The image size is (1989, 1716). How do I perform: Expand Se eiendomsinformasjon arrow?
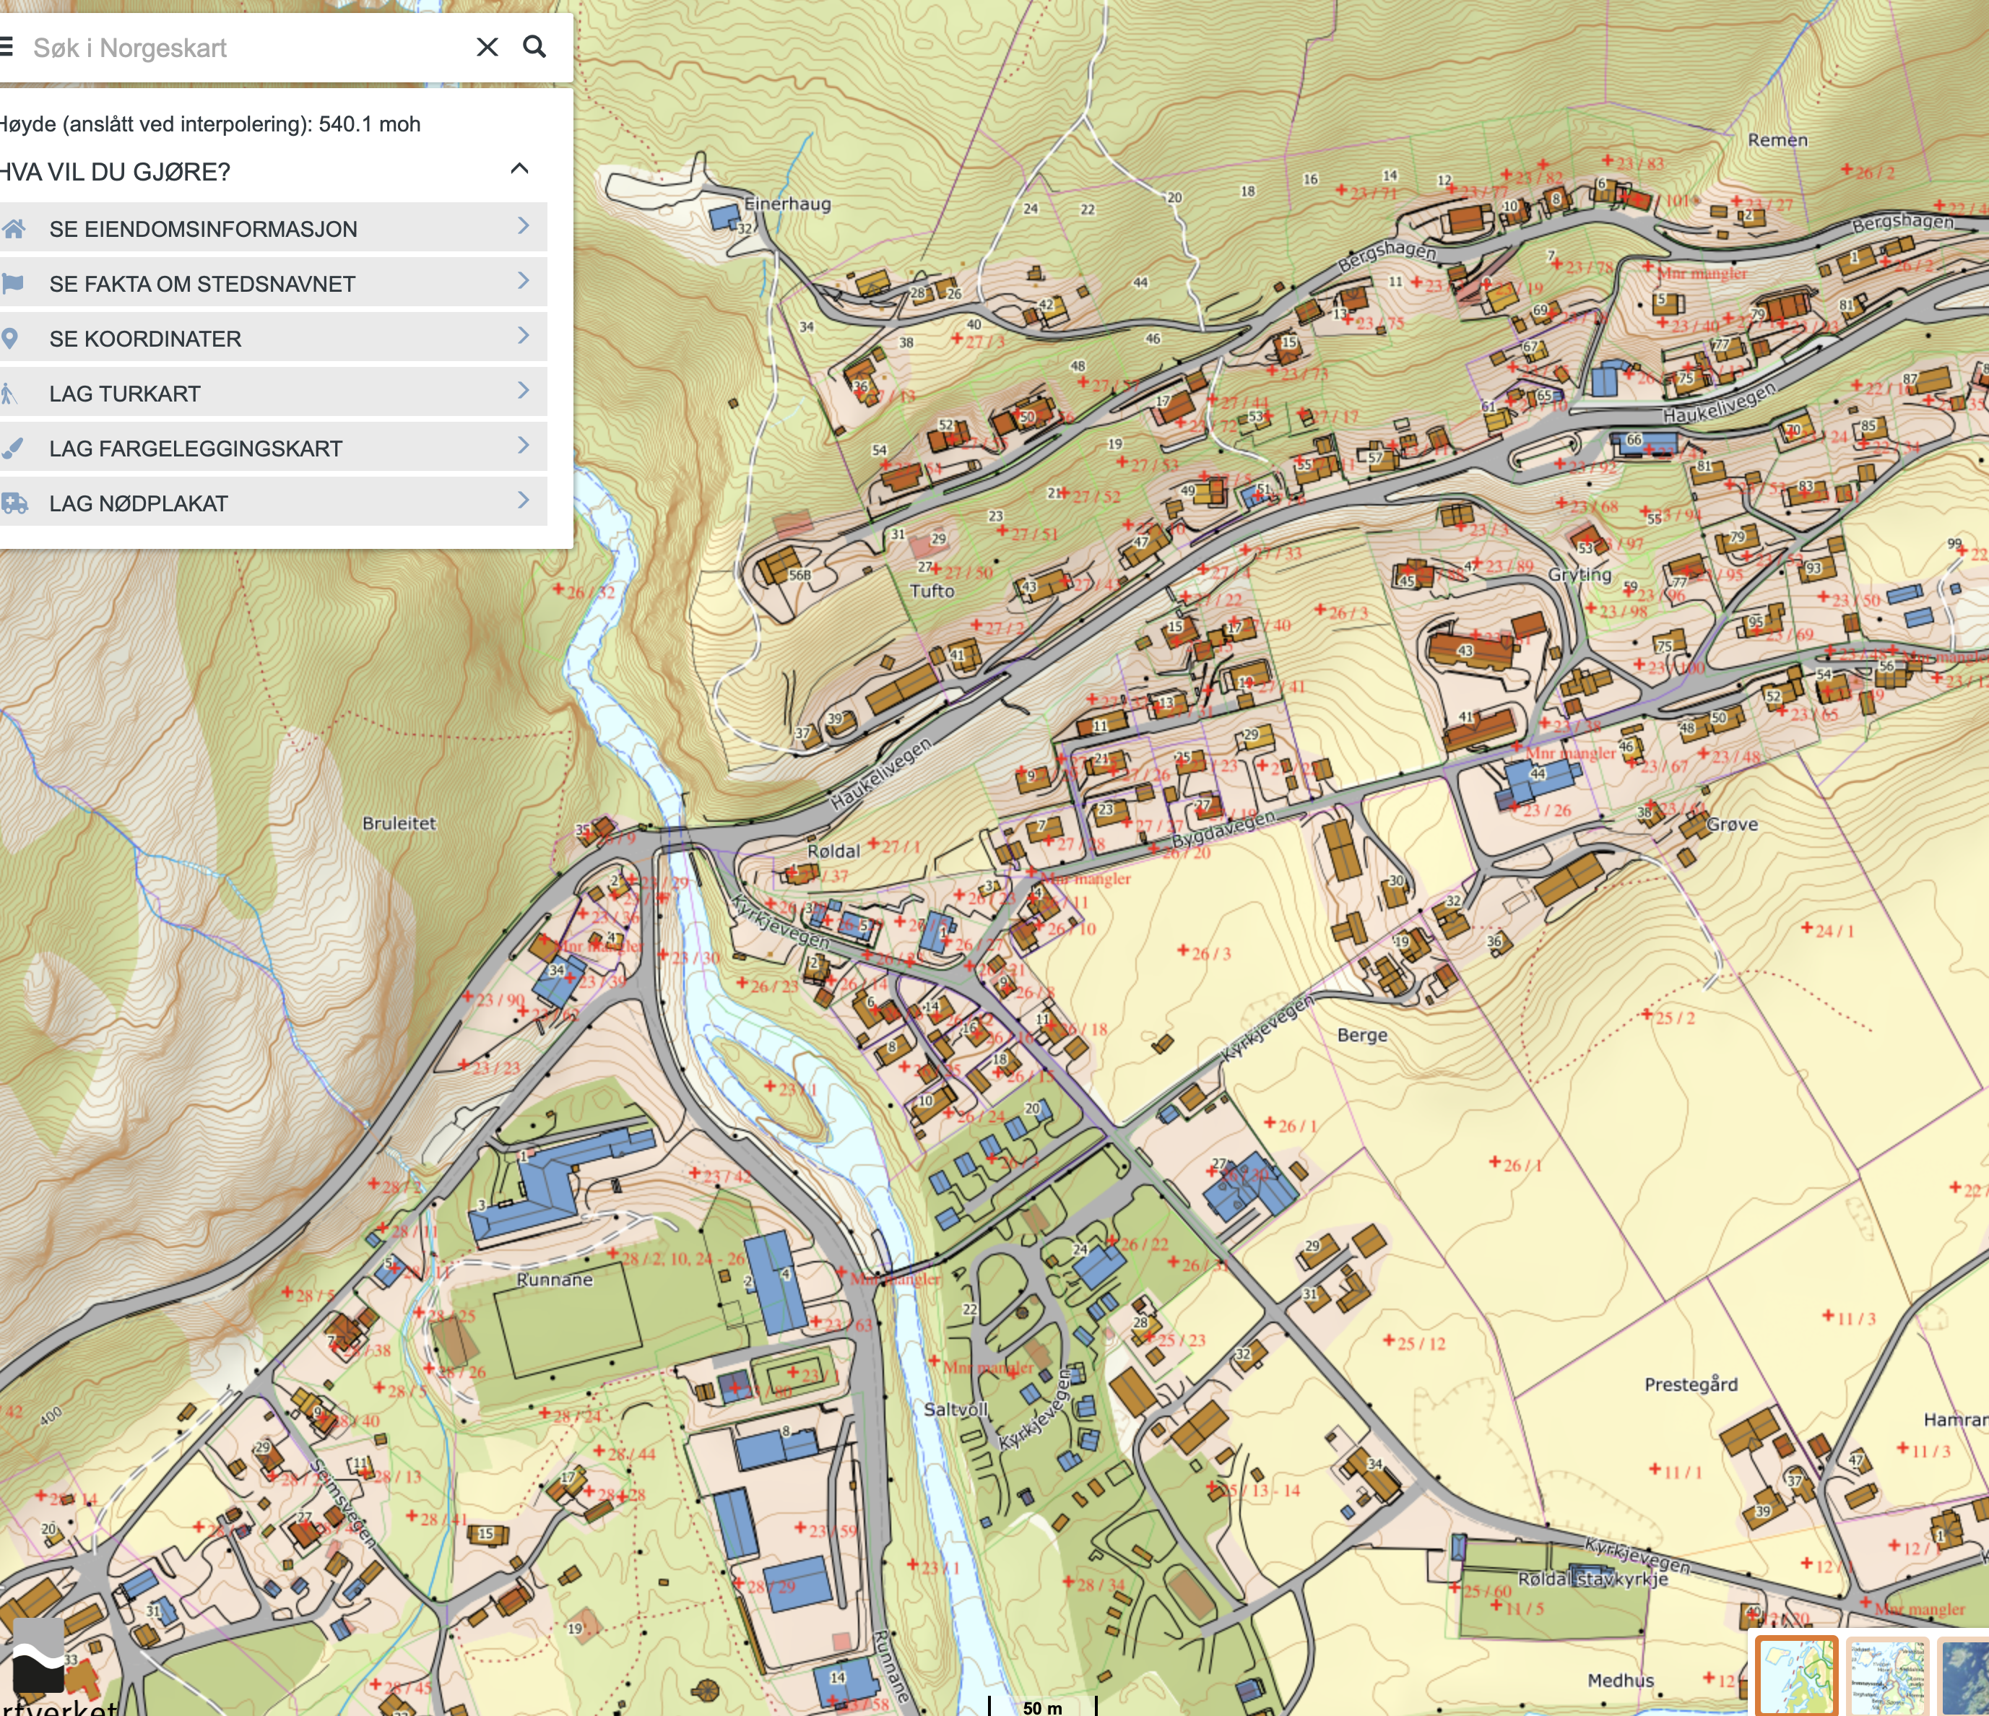(x=523, y=225)
